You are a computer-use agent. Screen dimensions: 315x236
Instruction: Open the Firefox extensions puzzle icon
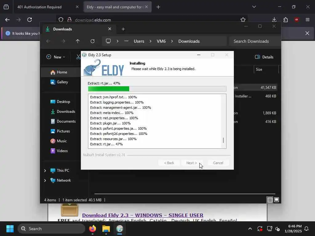285,20
